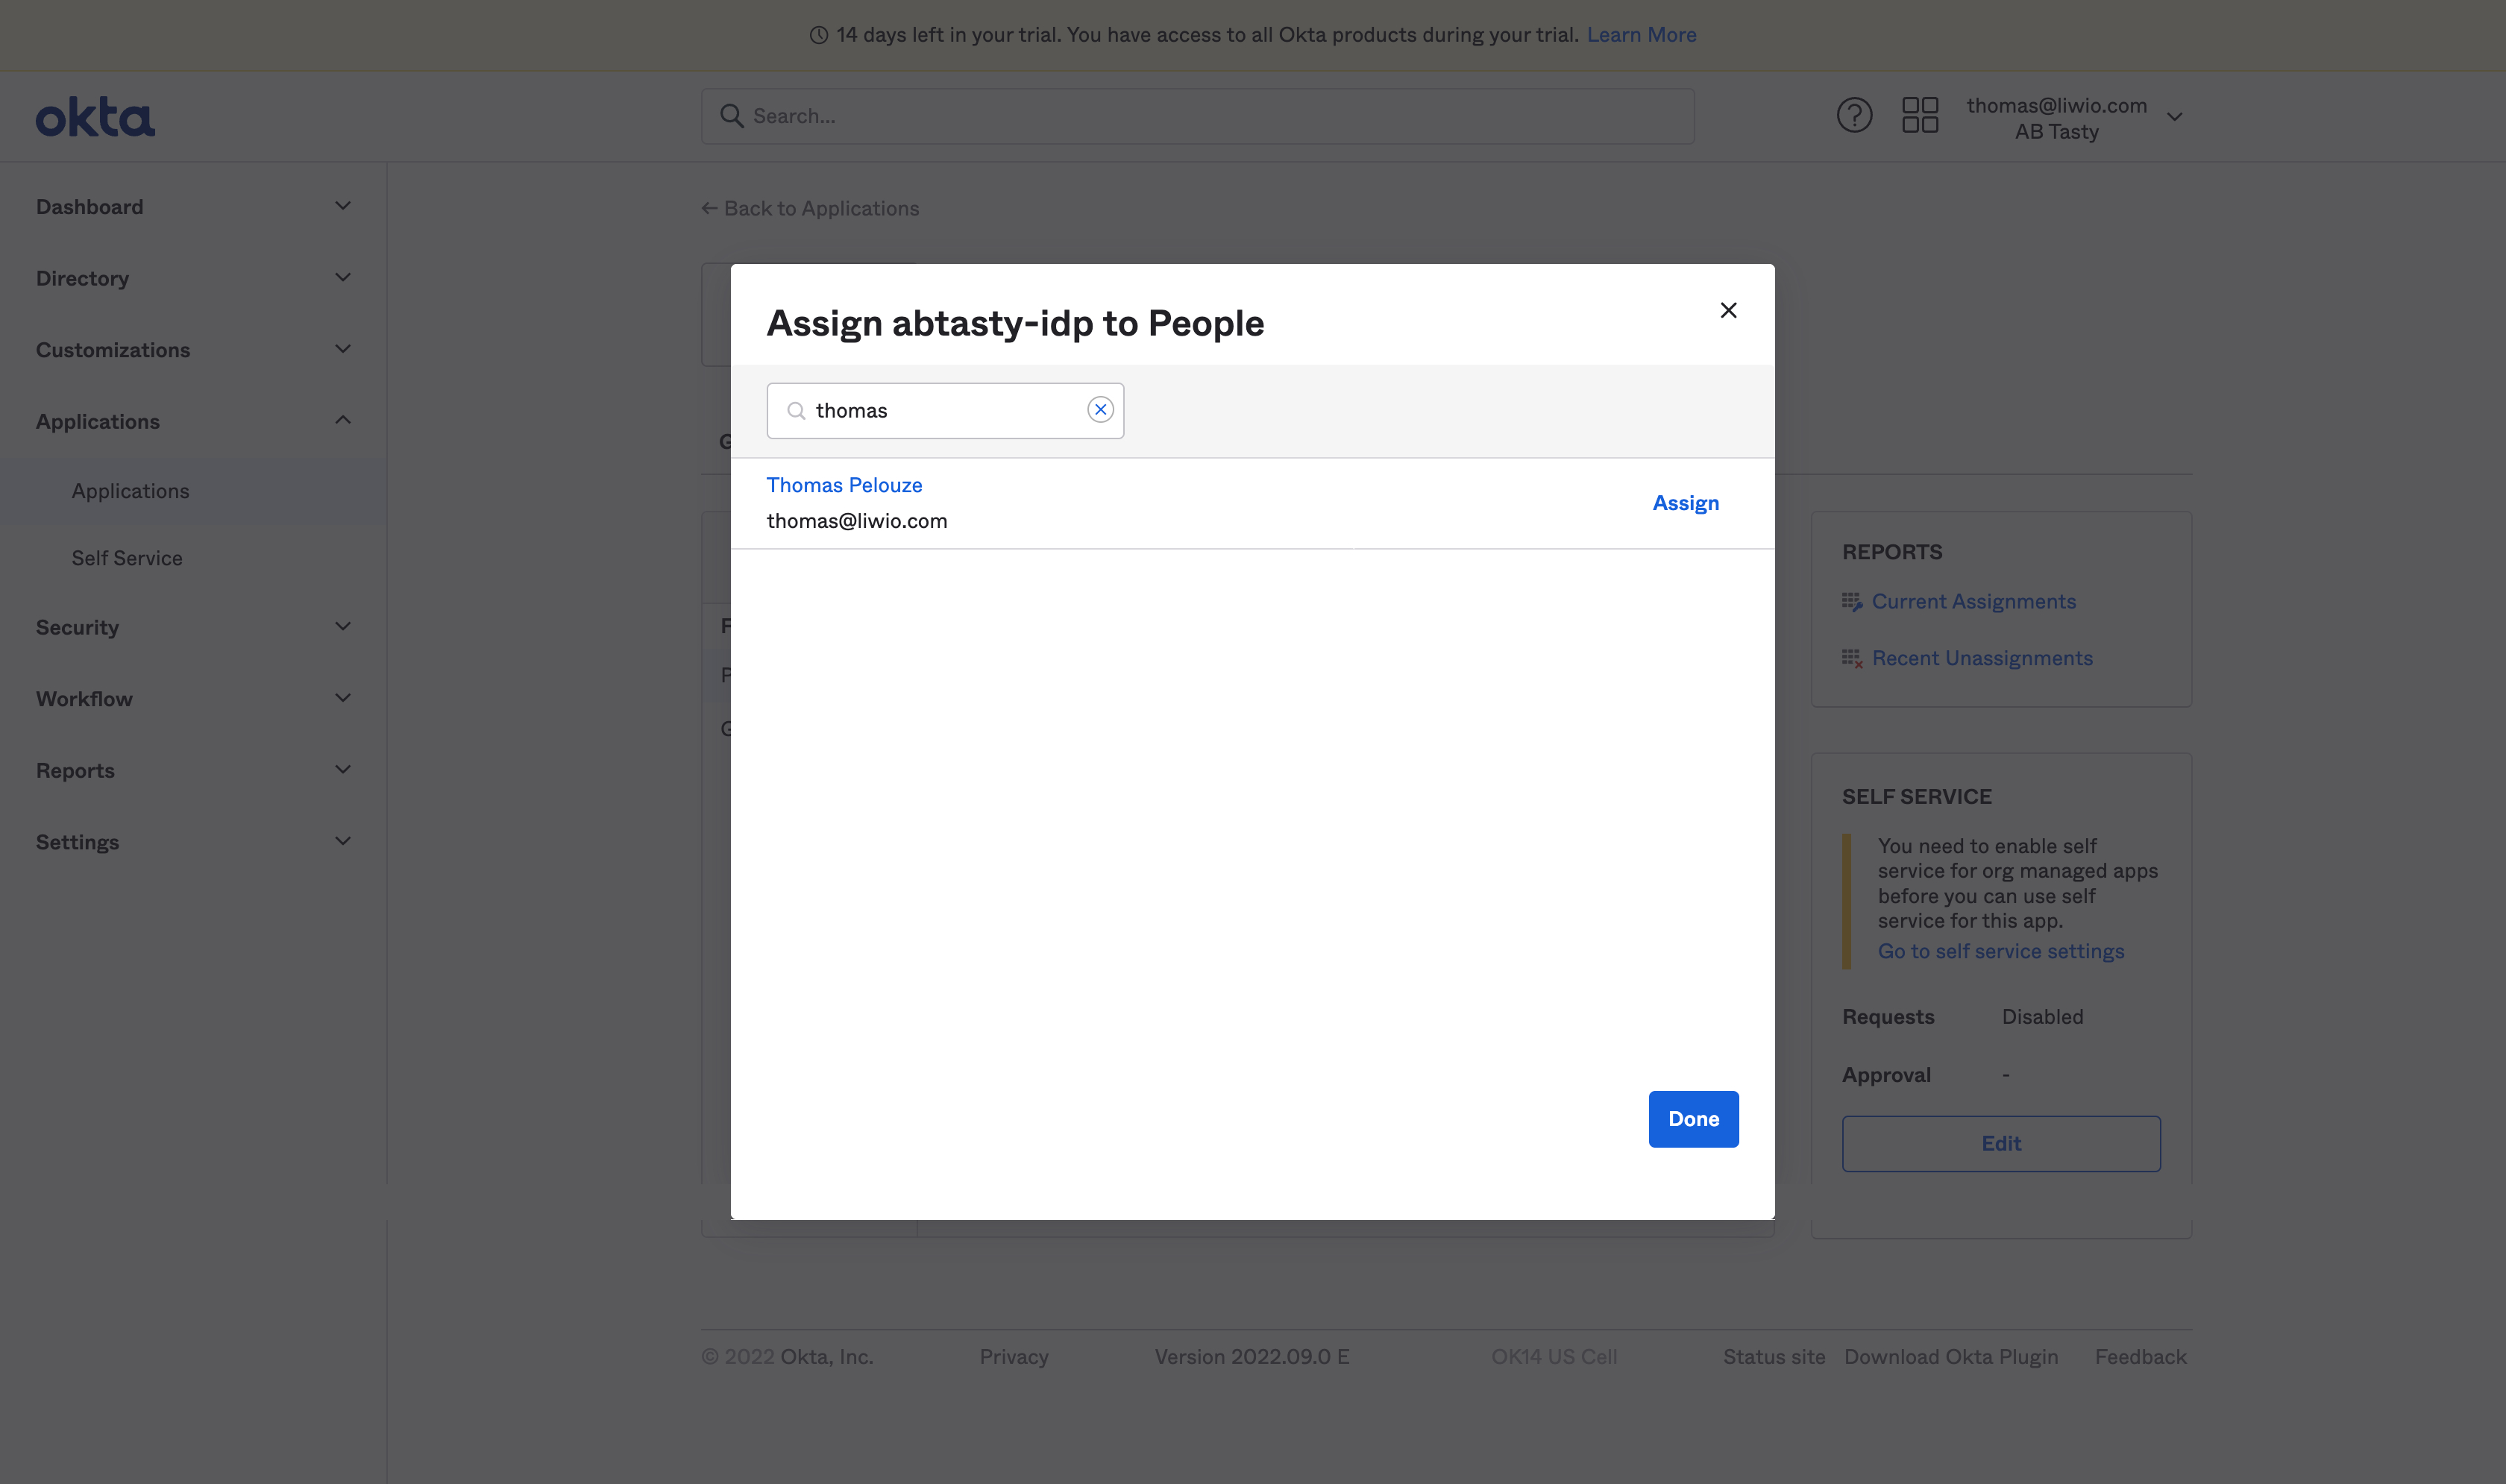Image resolution: width=2506 pixels, height=1484 pixels.
Task: Click the OK14 US Cell text
Action: (1554, 1357)
